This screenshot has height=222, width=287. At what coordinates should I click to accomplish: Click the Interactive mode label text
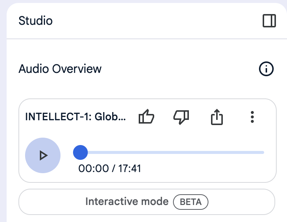click(x=127, y=202)
